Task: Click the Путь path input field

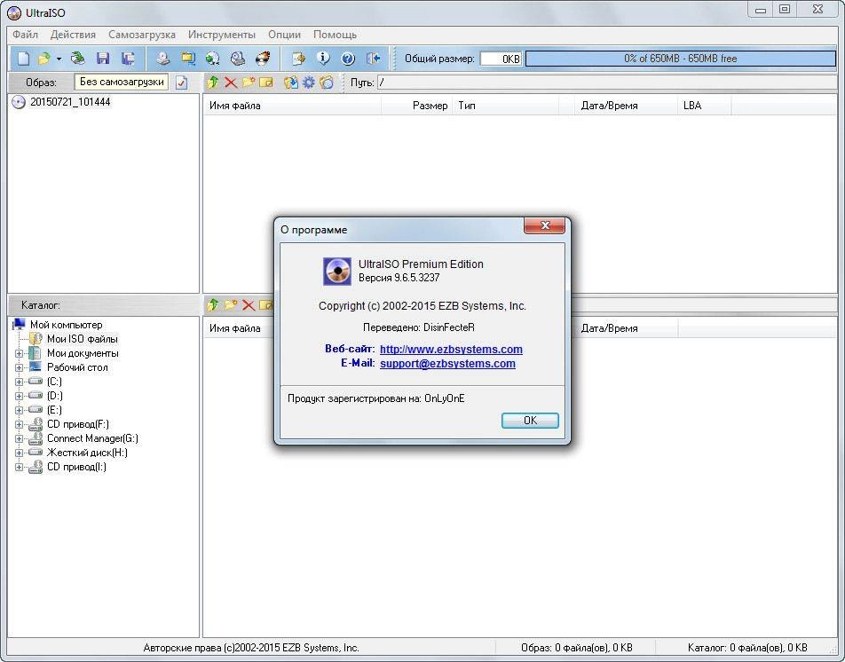Action: pos(607,83)
